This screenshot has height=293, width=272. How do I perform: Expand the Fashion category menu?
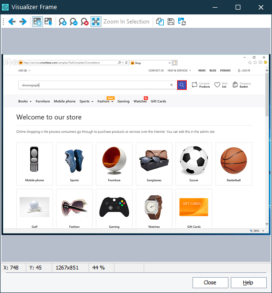click(105, 101)
